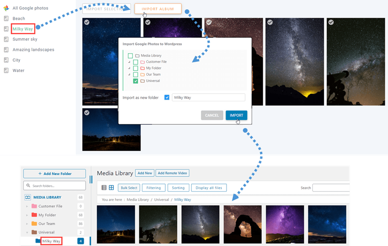This screenshot has width=388, height=246.
Task: Click the Import Album button
Action: tap(158, 9)
